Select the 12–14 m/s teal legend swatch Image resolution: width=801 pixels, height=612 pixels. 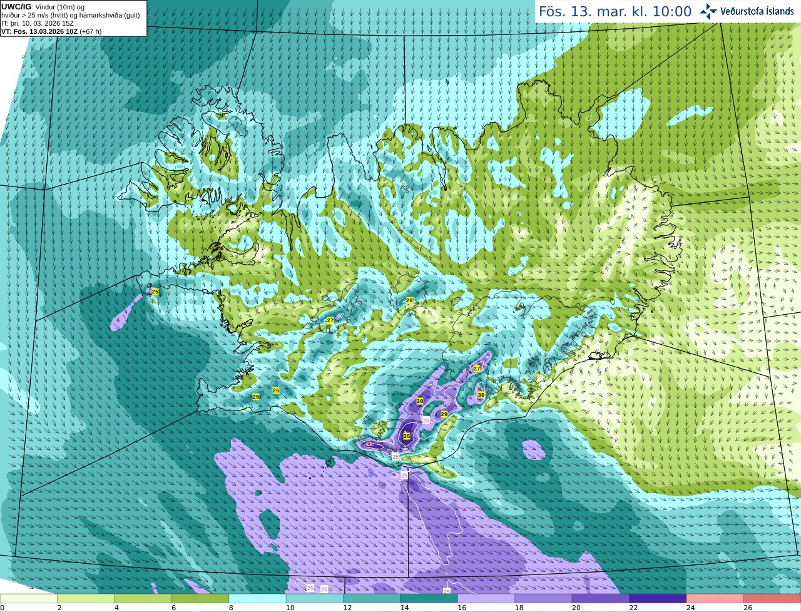[x=372, y=599]
